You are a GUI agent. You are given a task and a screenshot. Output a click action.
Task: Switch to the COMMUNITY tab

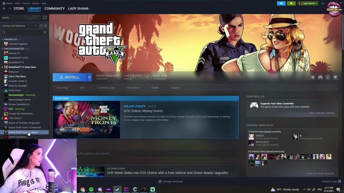click(55, 9)
